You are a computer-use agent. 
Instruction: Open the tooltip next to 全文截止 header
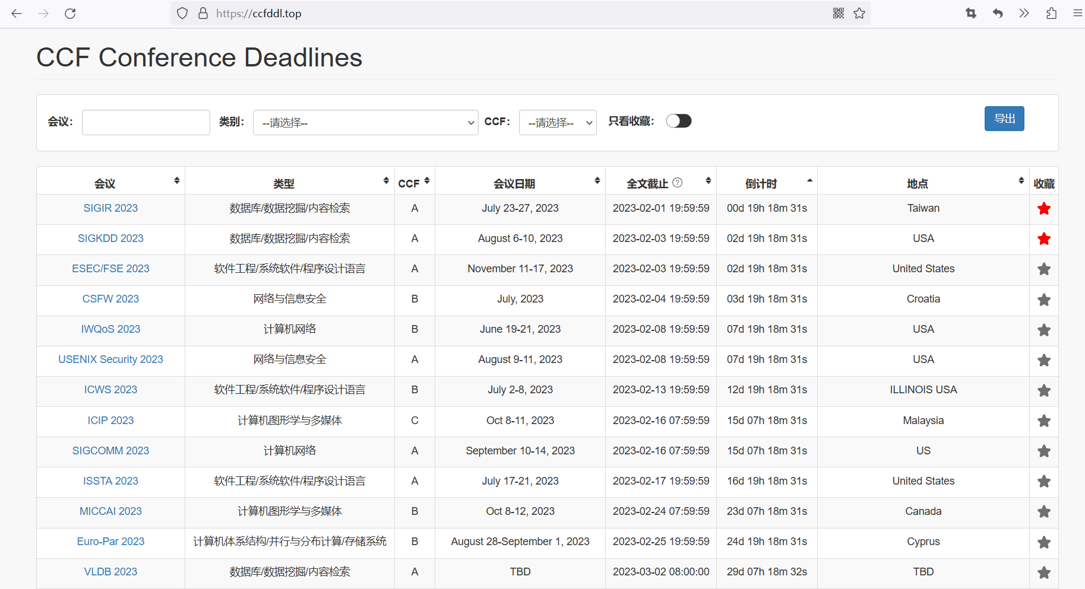pyautogui.click(x=678, y=183)
